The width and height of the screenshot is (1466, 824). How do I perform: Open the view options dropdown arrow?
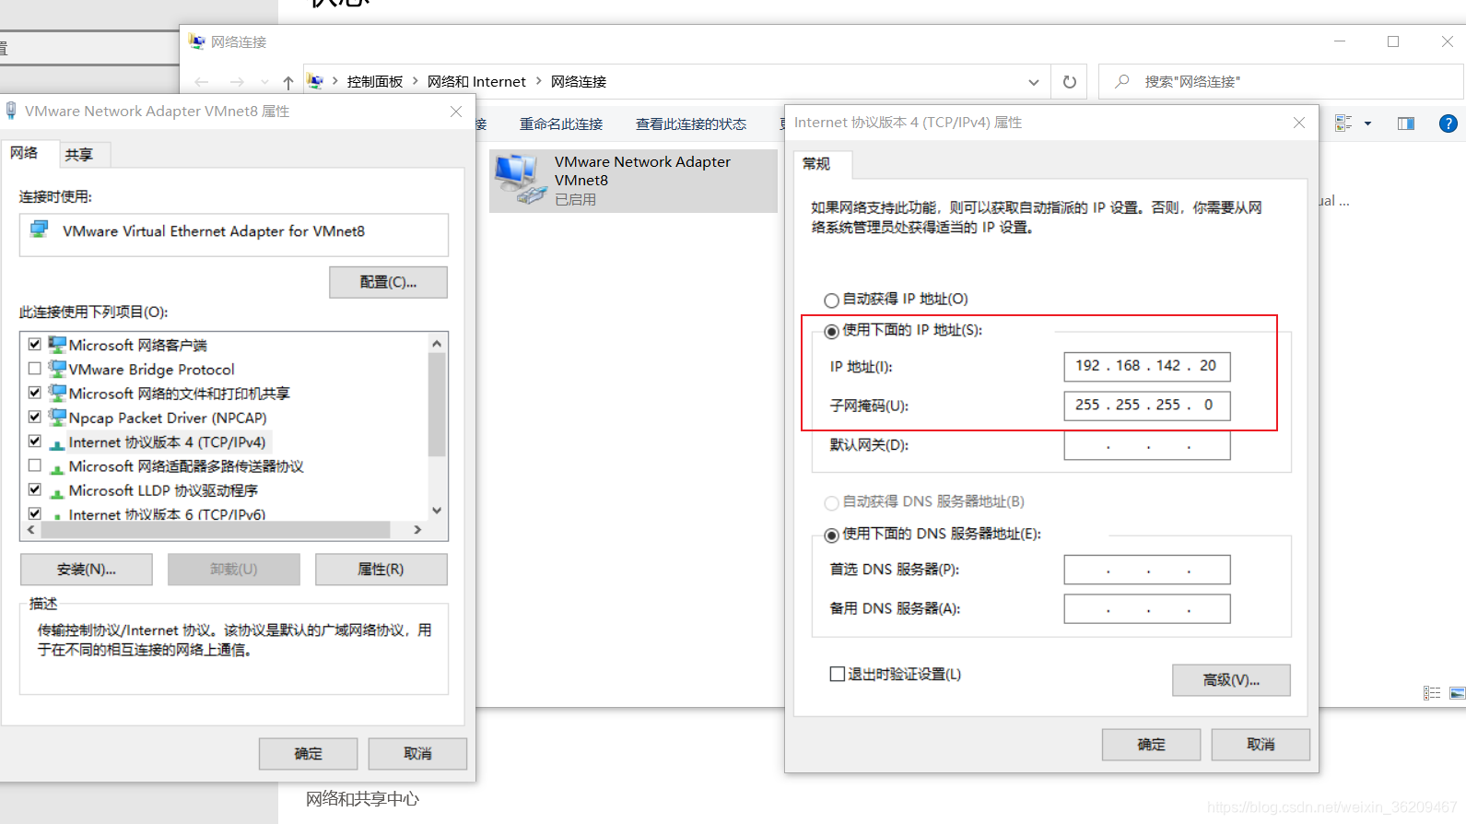[1367, 124]
